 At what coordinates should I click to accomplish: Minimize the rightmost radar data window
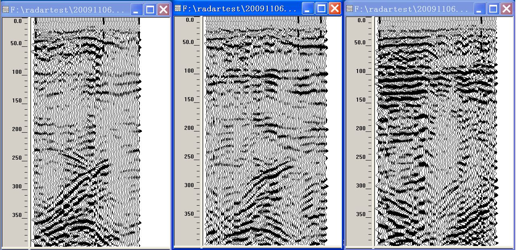(x=480, y=9)
